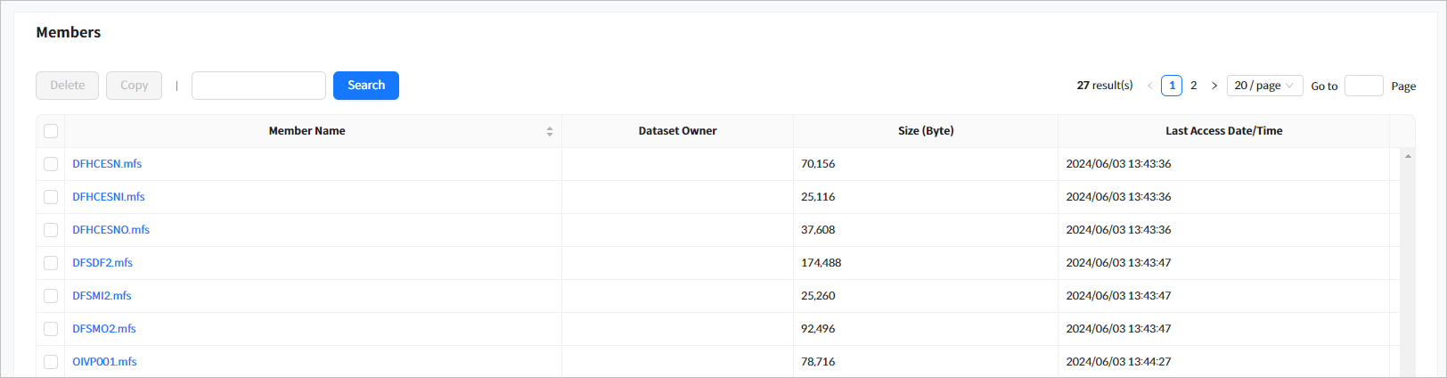
Task: Check the DFHCESN.mfs row checkbox
Action: [51, 164]
